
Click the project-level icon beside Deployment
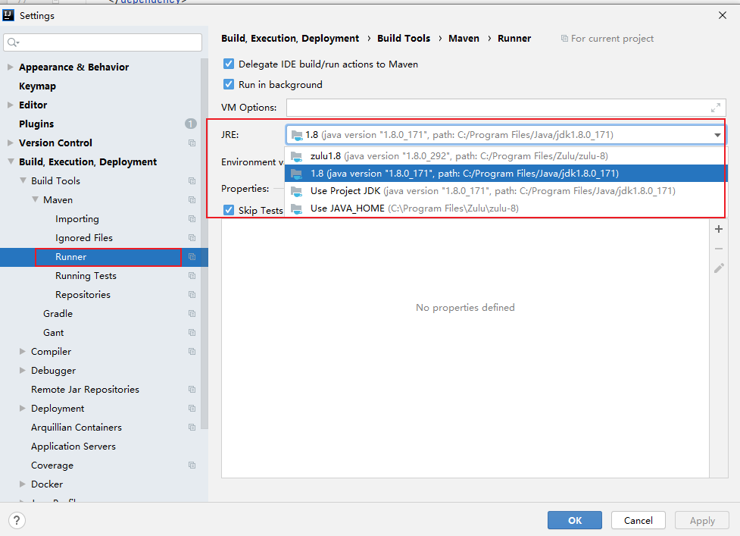(192, 408)
